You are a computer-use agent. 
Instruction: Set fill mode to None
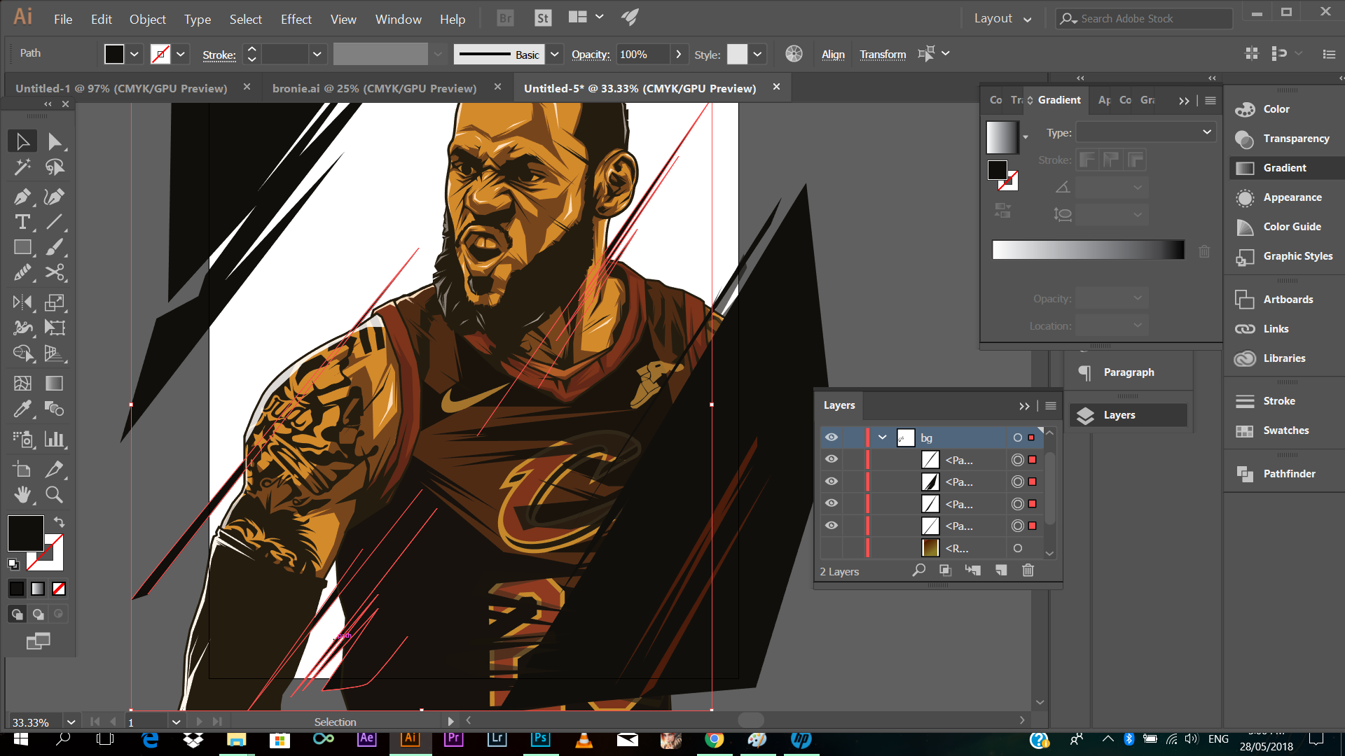click(x=59, y=589)
